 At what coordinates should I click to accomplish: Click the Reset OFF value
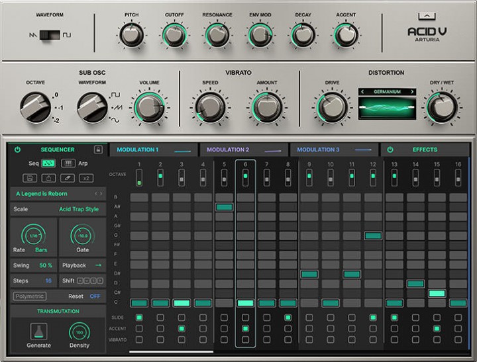tap(95, 296)
